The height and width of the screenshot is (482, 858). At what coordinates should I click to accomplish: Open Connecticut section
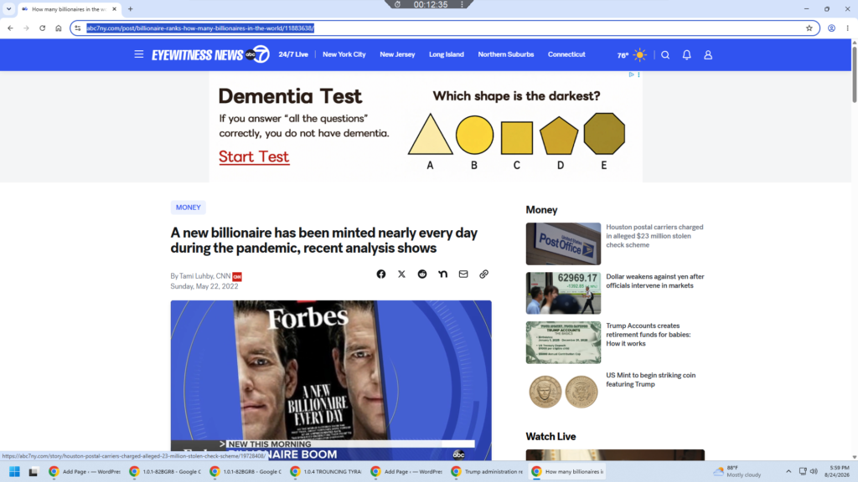(566, 54)
